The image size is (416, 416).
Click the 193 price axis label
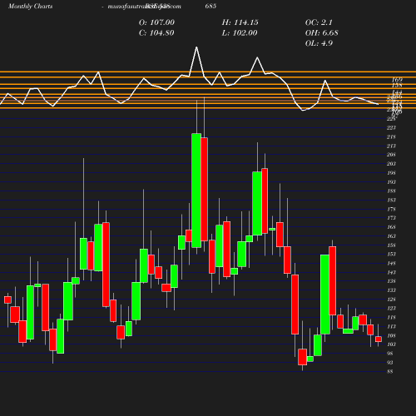click(x=391, y=182)
